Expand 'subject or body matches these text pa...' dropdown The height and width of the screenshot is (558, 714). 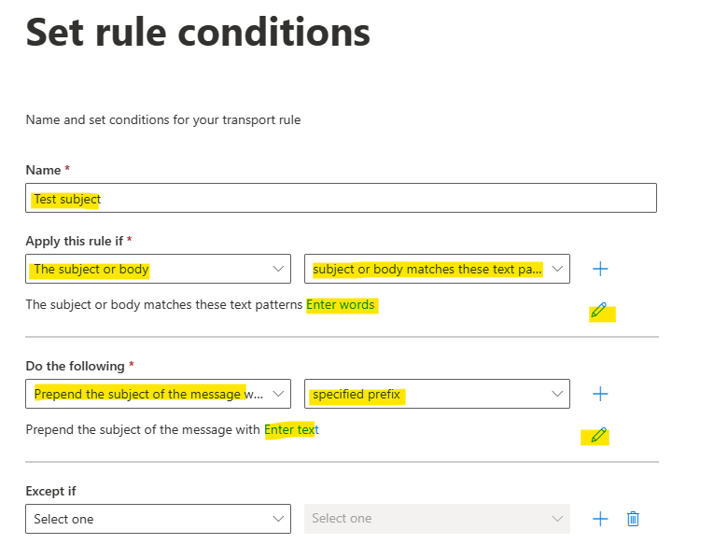[x=437, y=269]
